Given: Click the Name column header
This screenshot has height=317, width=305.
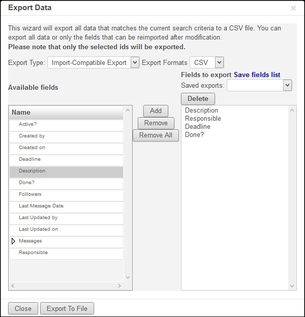Looking at the screenshot, I should [66, 113].
